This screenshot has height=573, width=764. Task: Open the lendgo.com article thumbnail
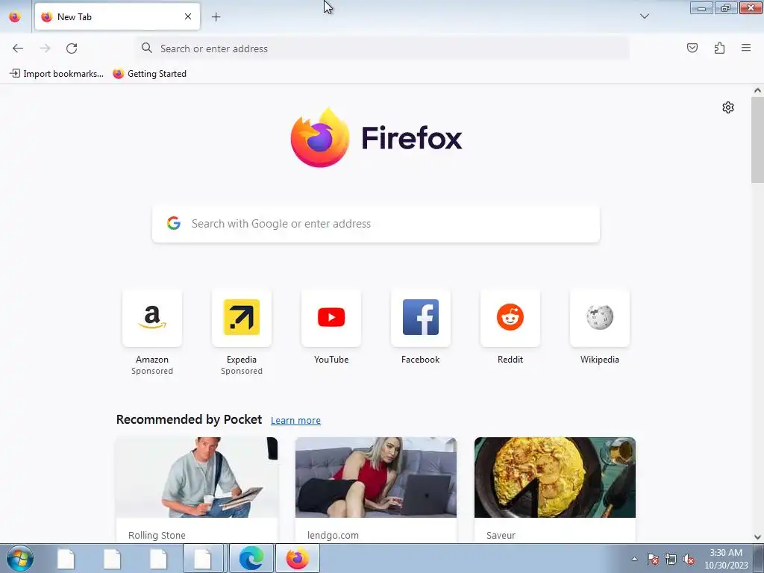click(x=376, y=477)
